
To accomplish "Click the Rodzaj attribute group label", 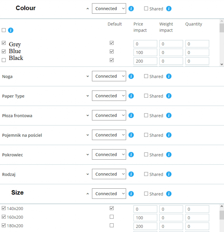I will (9, 174).
